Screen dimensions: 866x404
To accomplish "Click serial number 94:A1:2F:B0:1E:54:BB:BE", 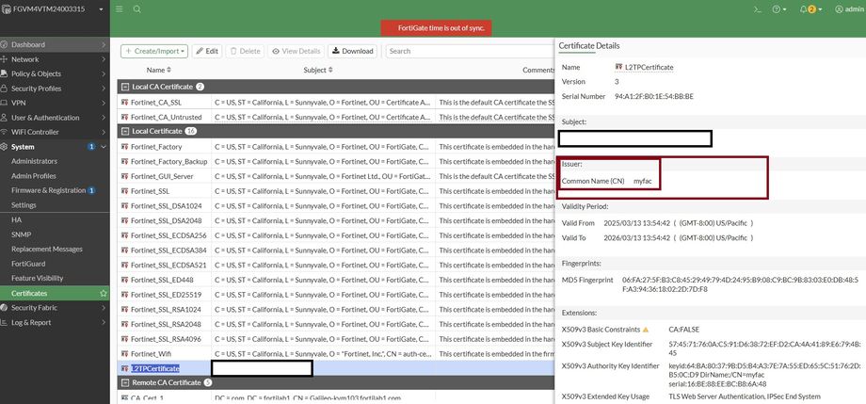I will (654, 96).
